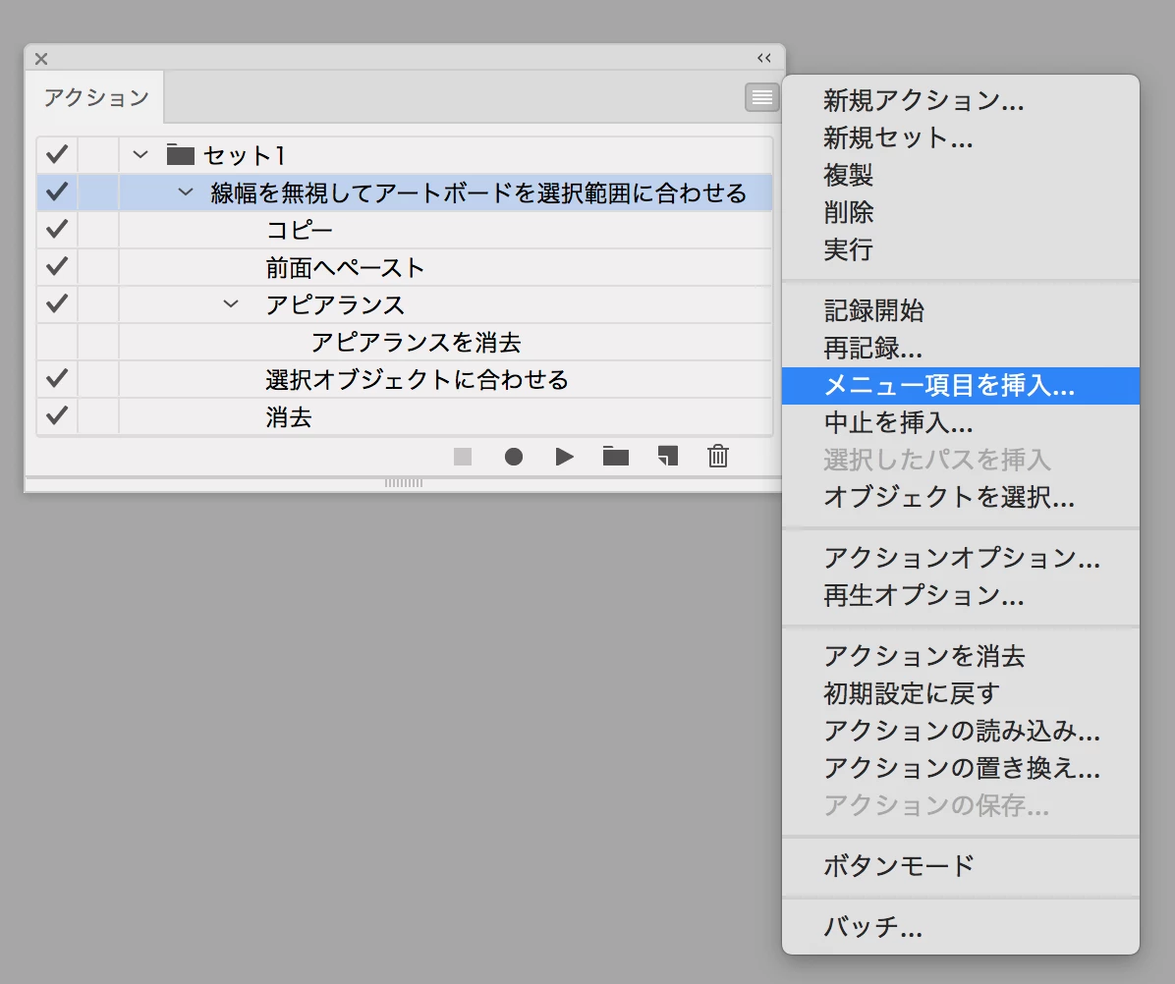Toggle the checkmark for コピー step
Image resolution: width=1175 pixels, height=984 pixels.
pyautogui.click(x=57, y=229)
